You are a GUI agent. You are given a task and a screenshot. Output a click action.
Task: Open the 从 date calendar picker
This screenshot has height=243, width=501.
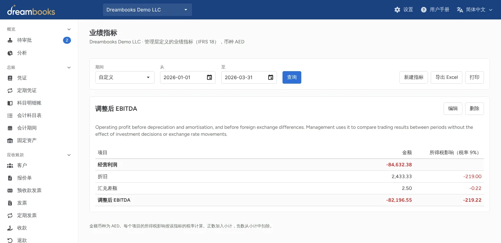(209, 77)
